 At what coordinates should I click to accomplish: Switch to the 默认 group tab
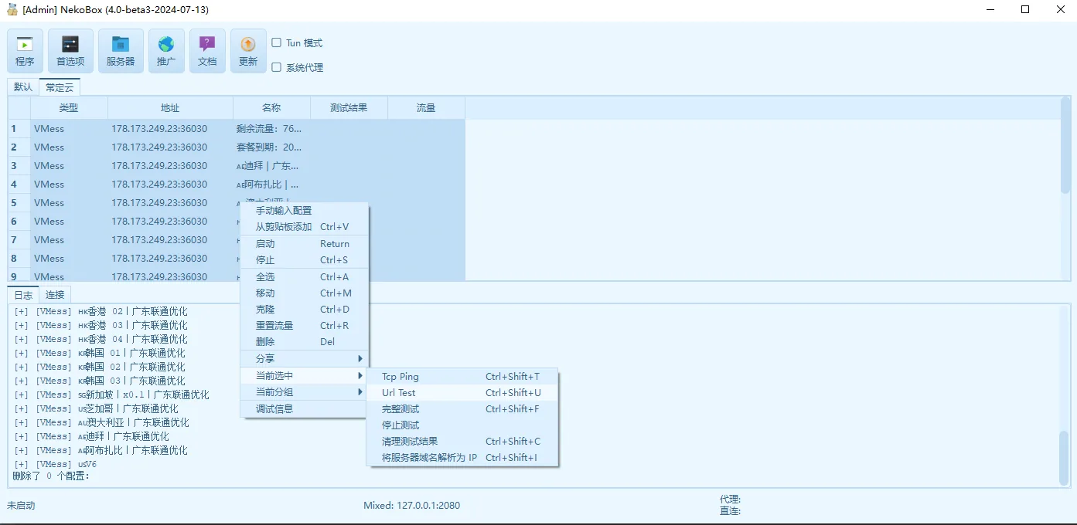[x=23, y=87]
